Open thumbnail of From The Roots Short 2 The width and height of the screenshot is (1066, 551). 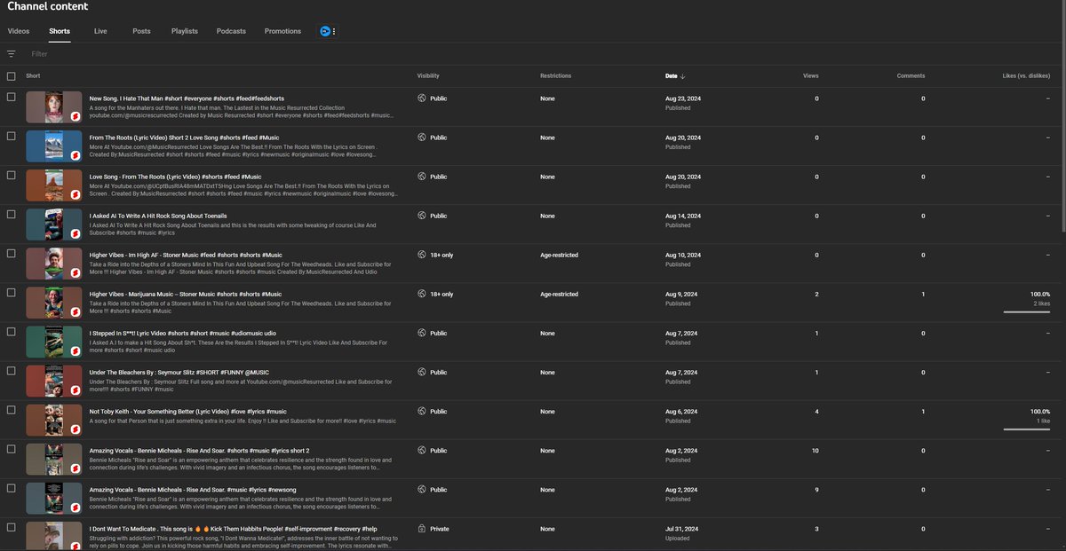tap(54, 146)
